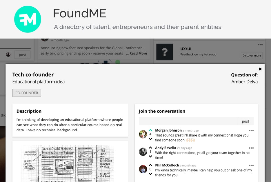This screenshot has width=271, height=182.
Task: Click the person icon beside the post button
Action: pos(8,54)
